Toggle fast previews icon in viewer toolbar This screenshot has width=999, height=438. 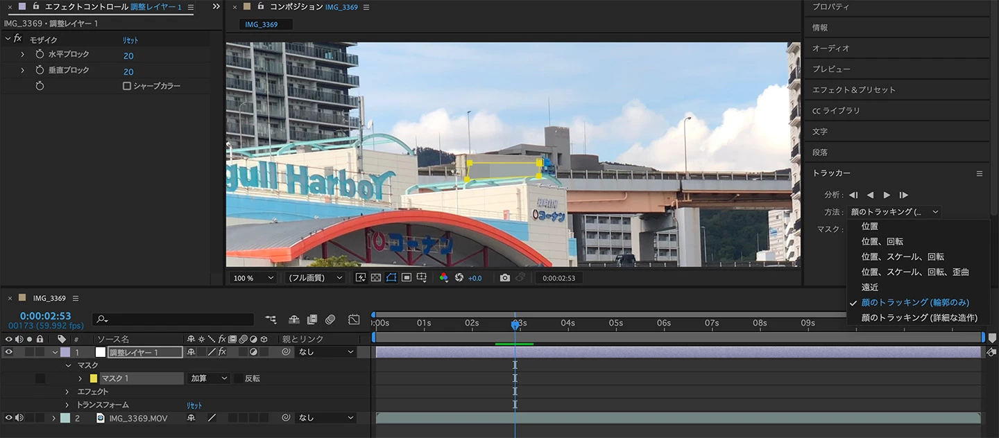click(x=361, y=277)
